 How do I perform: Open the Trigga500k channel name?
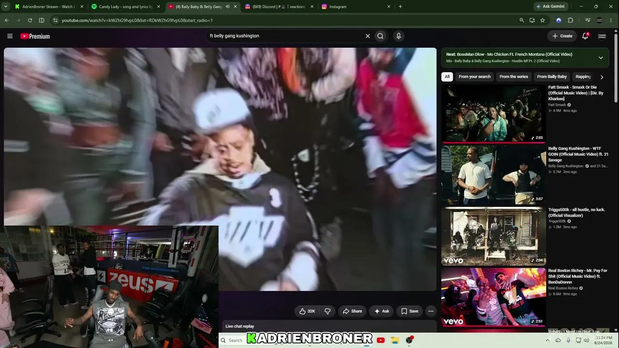pos(557,221)
